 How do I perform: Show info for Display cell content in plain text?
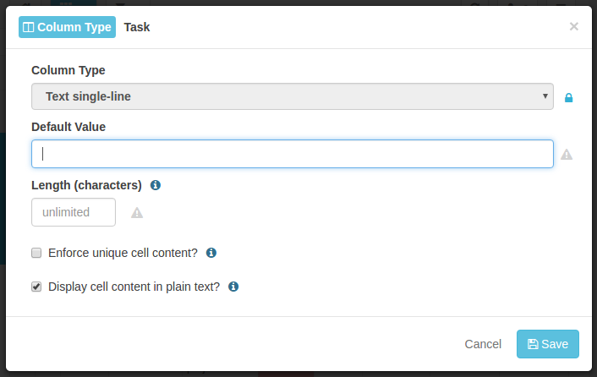233,287
